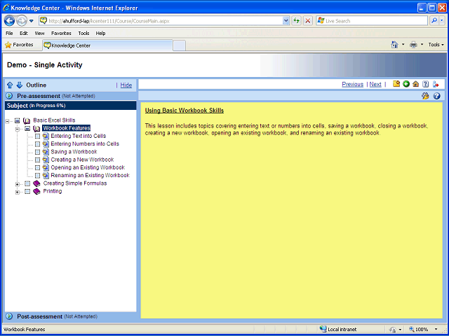This screenshot has height=336, width=449.
Task: Click the blue down arrow in Outline header
Action: point(20,85)
